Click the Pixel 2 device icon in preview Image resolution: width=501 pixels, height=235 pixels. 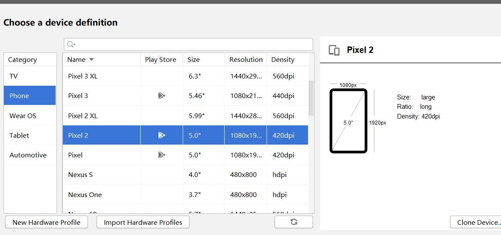334,50
